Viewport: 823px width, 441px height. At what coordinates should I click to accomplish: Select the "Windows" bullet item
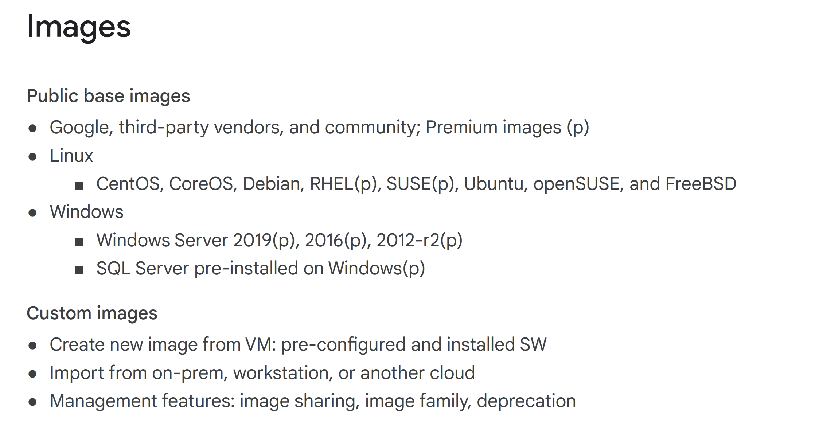coord(87,212)
